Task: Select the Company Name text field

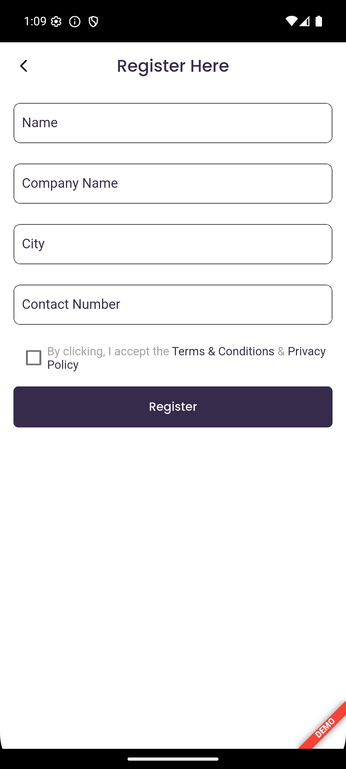Action: (173, 184)
